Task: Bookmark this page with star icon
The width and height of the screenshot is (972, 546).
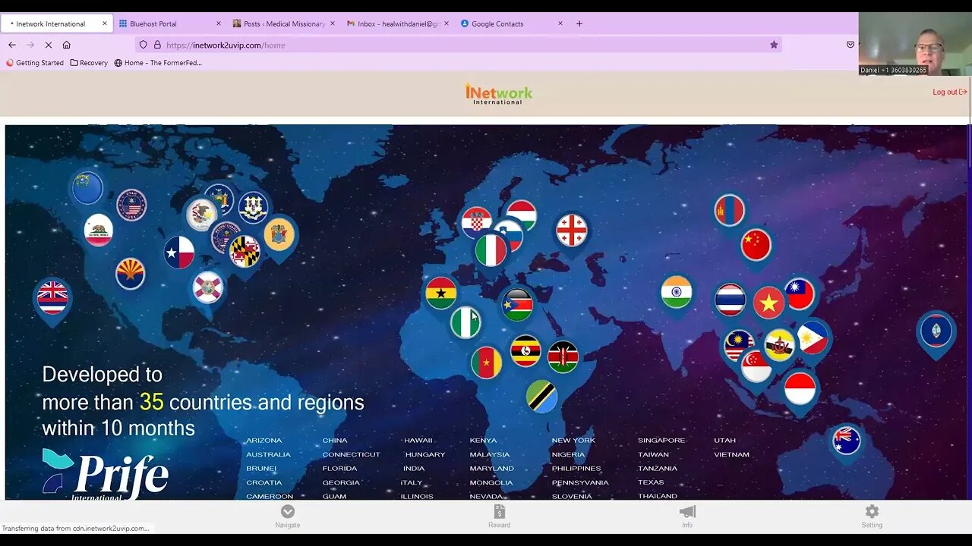Action: [x=774, y=45]
